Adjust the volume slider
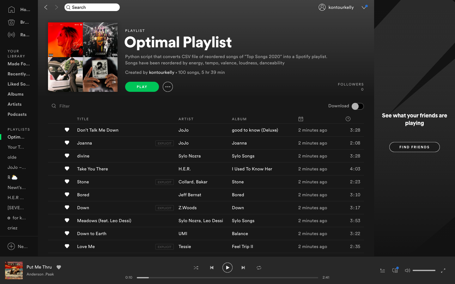Image resolution: width=455 pixels, height=284 pixels. (x=424, y=270)
